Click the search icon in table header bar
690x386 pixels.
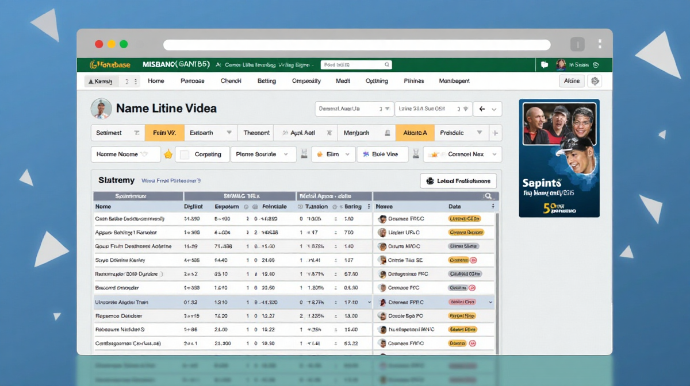pyautogui.click(x=488, y=196)
